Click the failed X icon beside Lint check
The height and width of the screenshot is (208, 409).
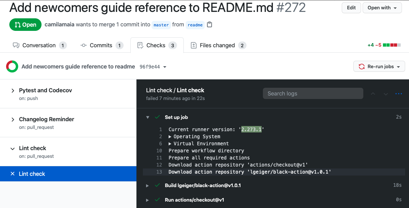tap(13, 174)
